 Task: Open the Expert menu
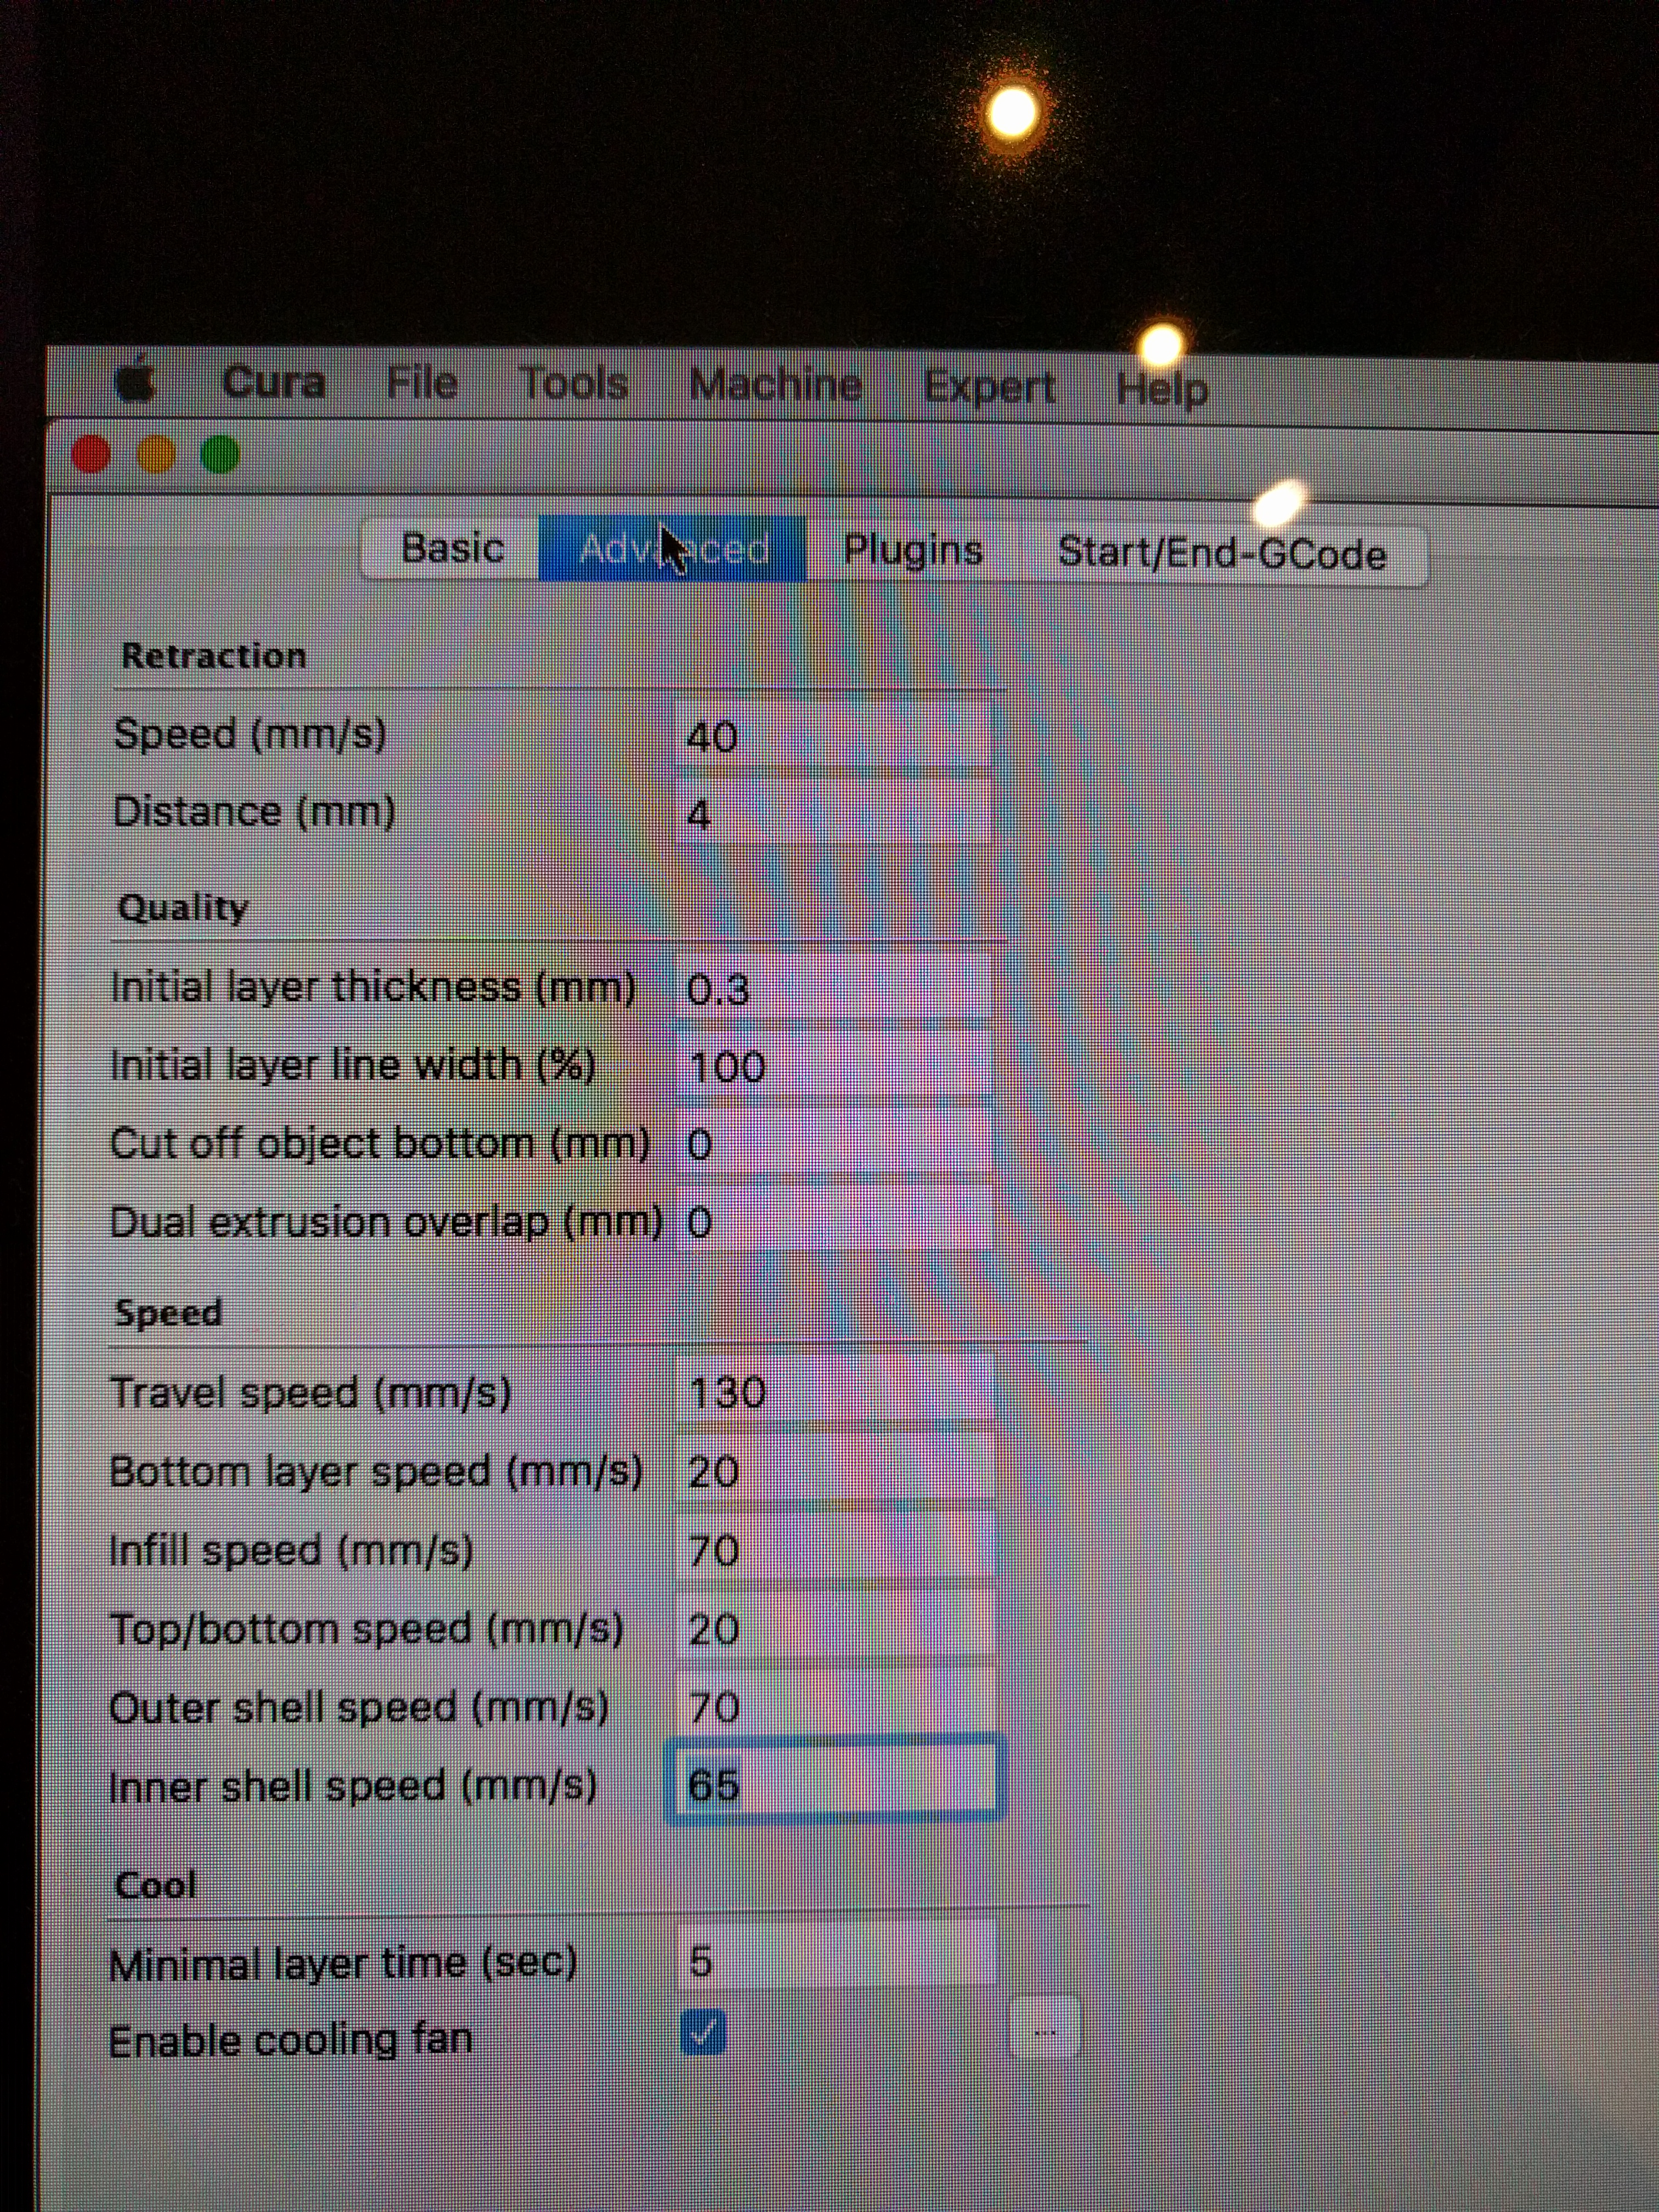point(989,387)
